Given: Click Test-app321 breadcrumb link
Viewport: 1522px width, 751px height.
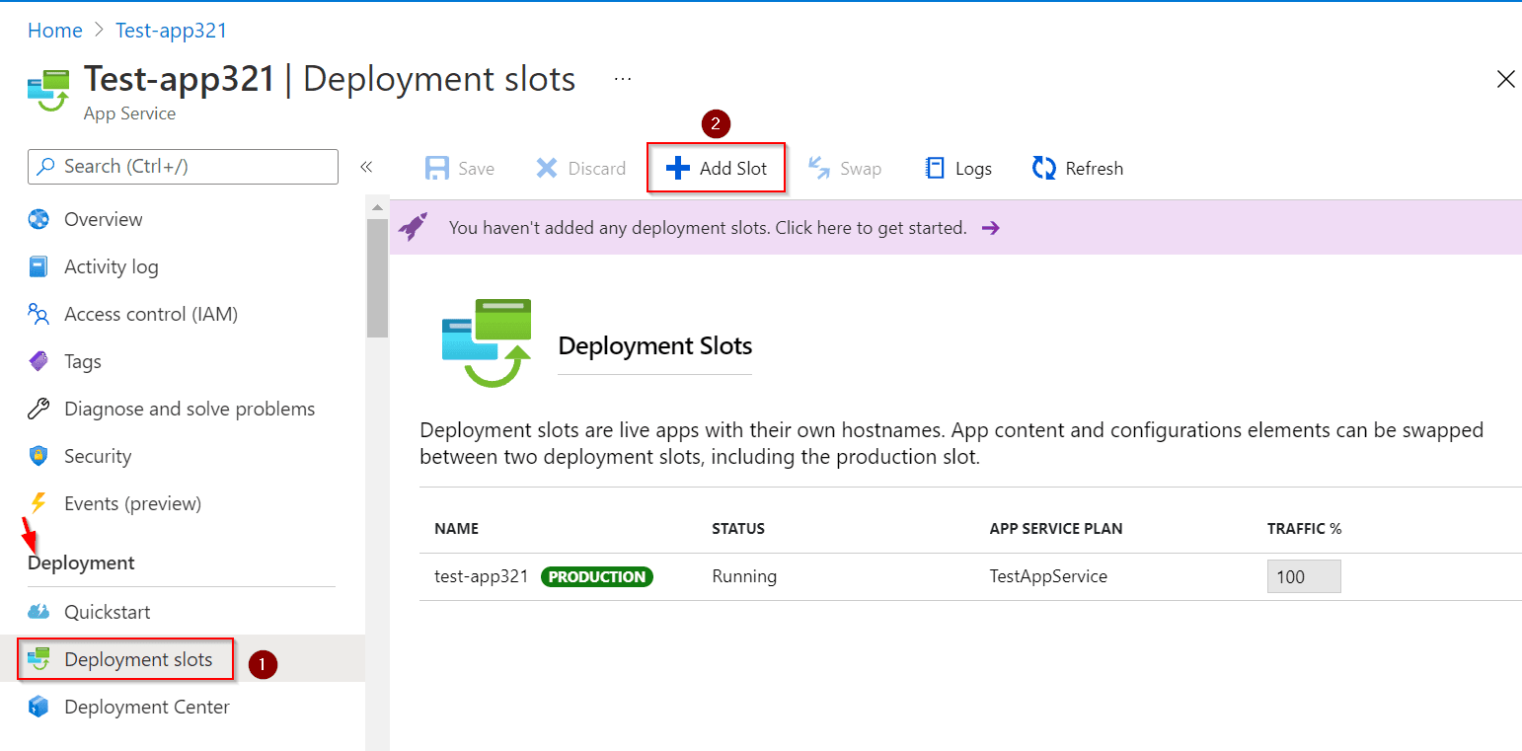Looking at the screenshot, I should tap(171, 31).
